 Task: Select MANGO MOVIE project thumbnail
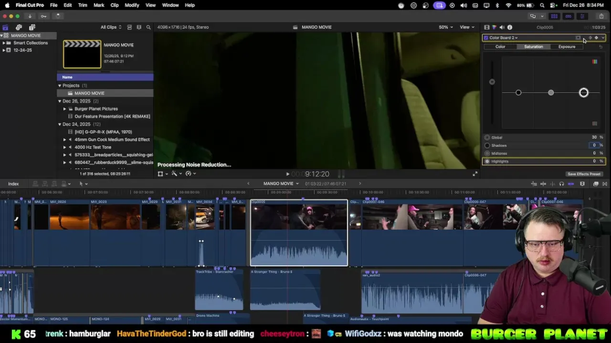(x=82, y=54)
